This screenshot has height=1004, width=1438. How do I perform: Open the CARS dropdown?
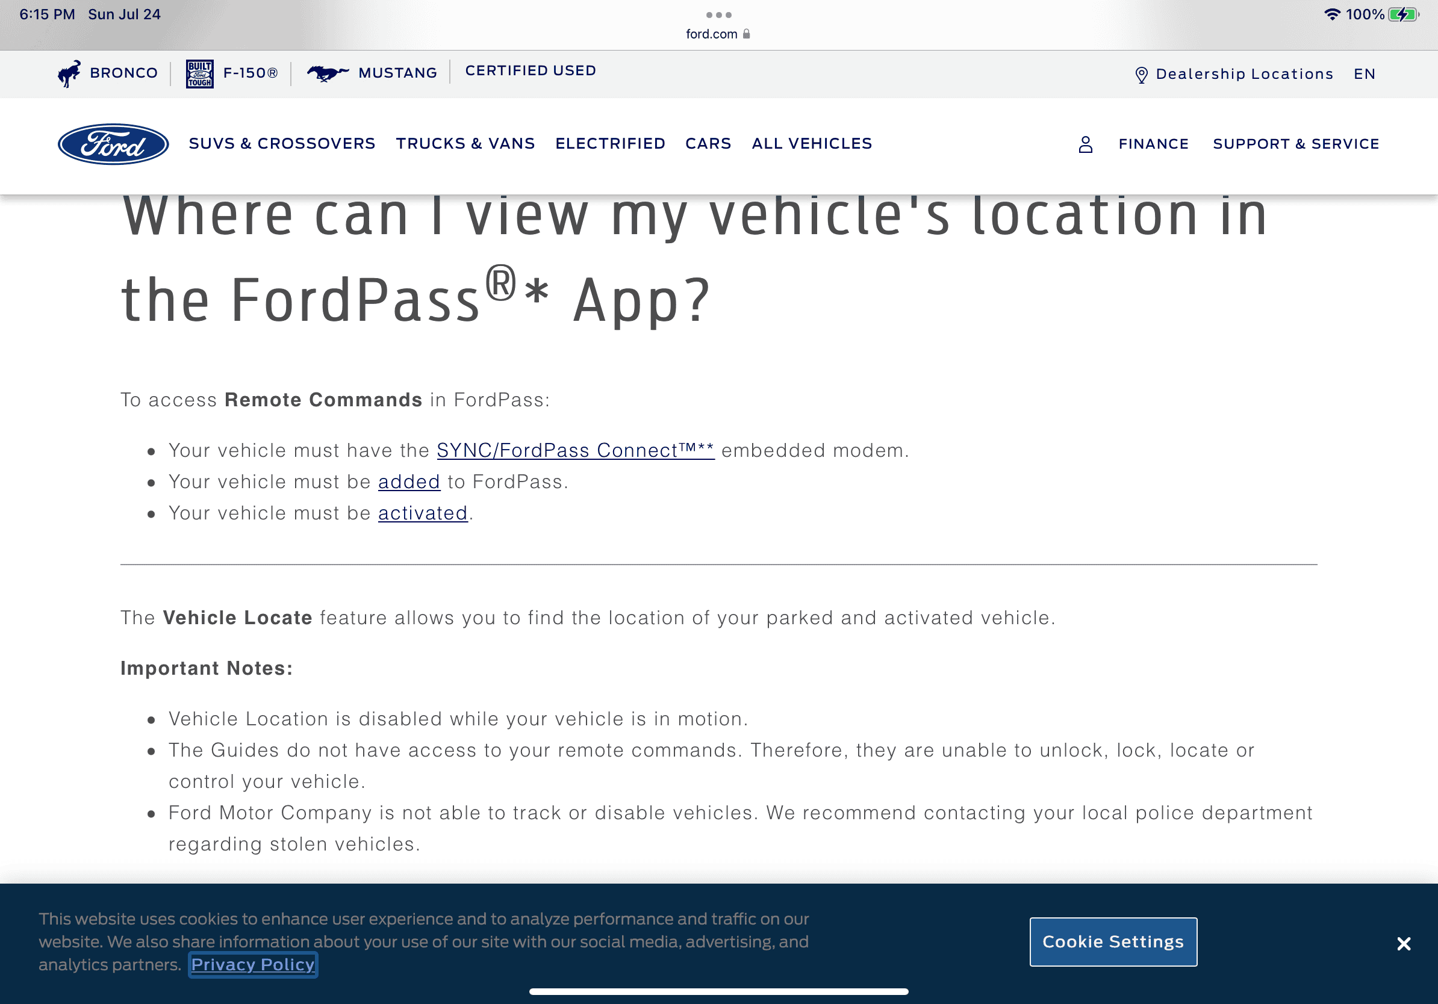[708, 143]
